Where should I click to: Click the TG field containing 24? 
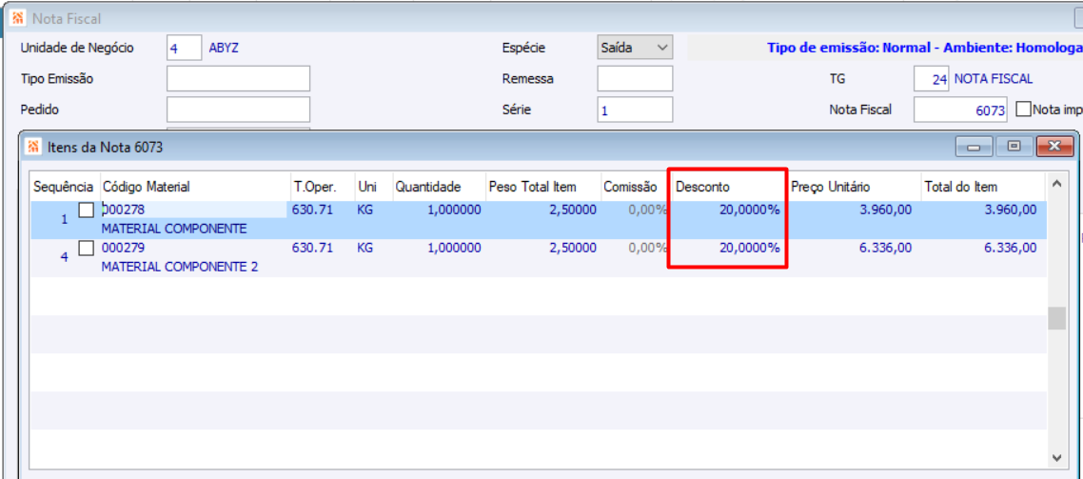tap(931, 78)
